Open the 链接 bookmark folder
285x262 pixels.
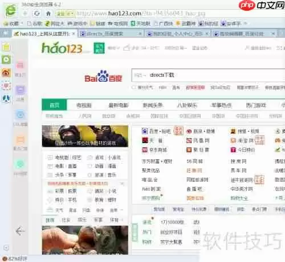coord(97,24)
